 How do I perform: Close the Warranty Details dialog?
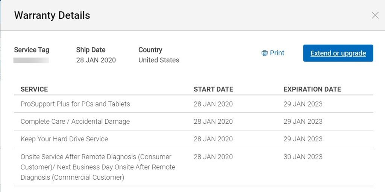tap(375, 15)
